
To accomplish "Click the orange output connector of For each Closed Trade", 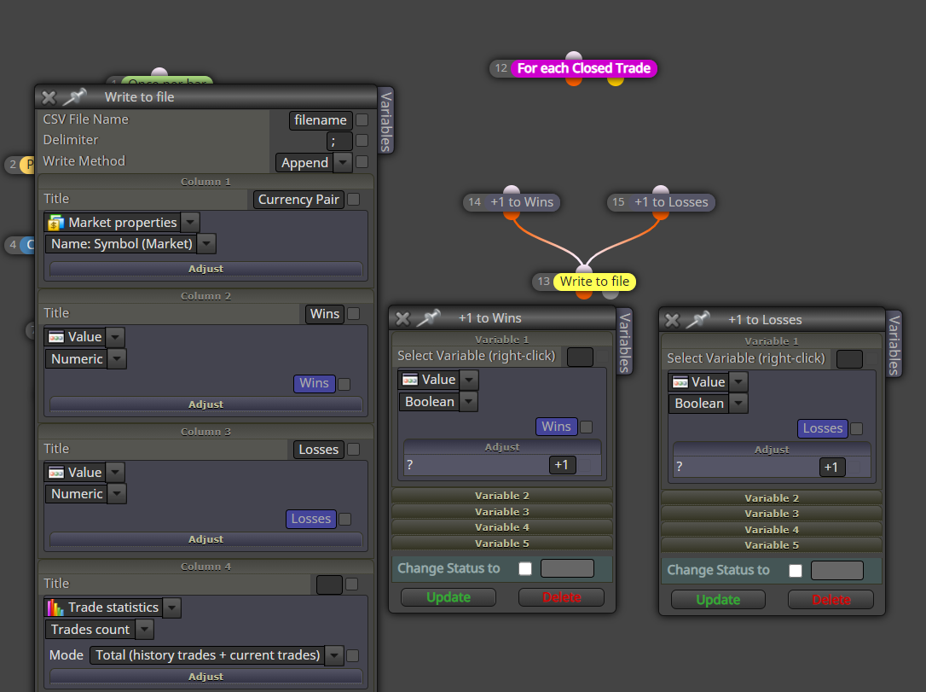I will click(574, 82).
